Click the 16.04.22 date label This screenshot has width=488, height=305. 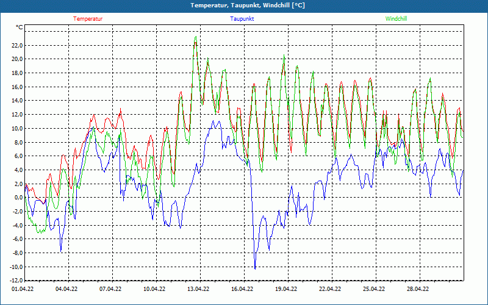pos(242,289)
